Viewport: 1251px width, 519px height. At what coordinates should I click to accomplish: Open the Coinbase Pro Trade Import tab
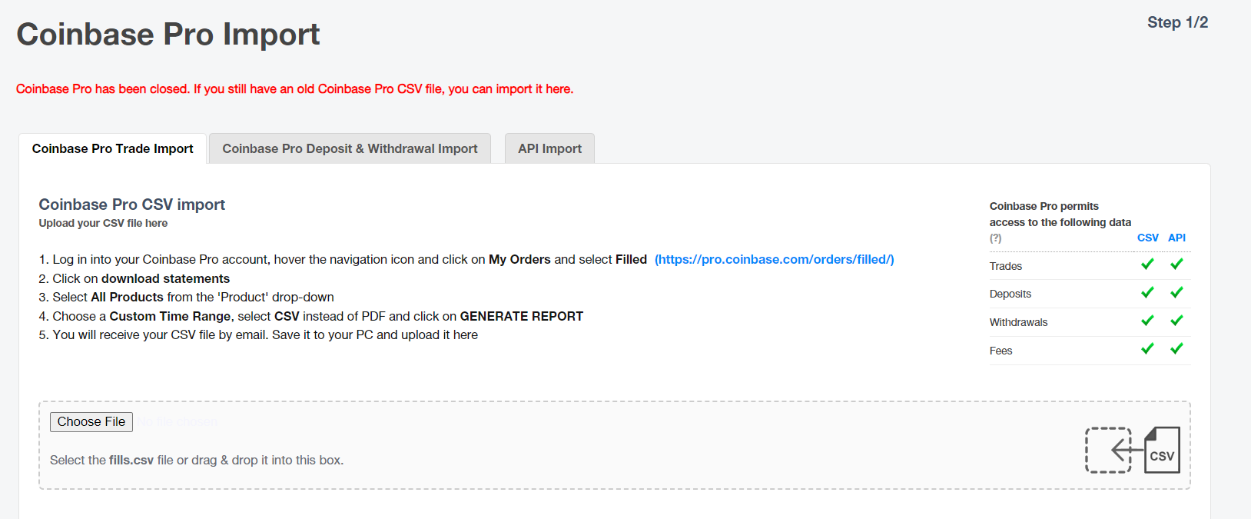[x=112, y=148]
